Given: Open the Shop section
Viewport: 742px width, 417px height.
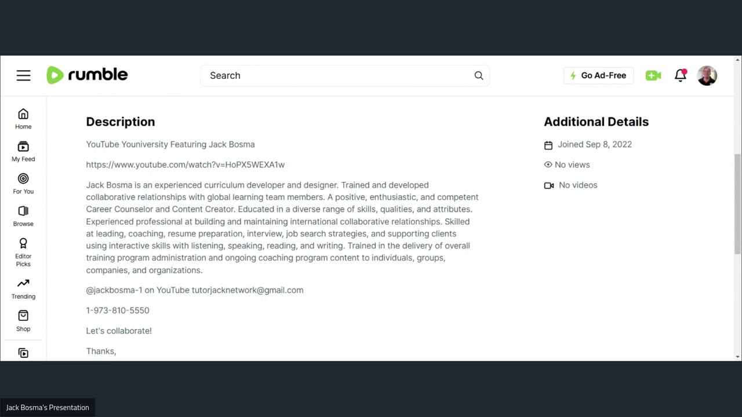Looking at the screenshot, I should [x=23, y=321].
